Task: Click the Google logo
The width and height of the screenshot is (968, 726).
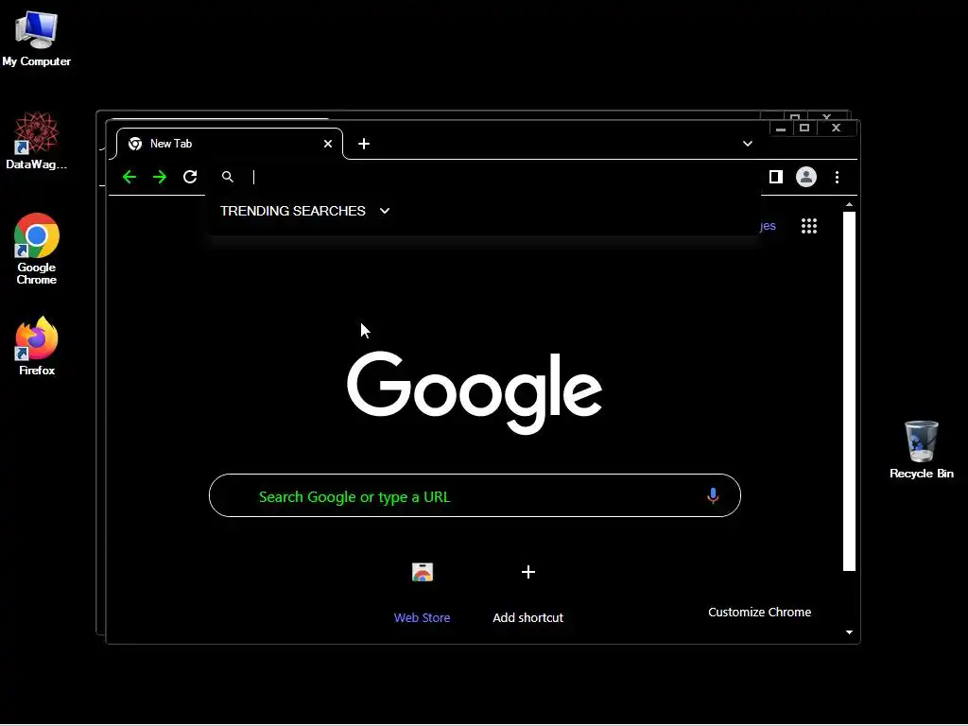Action: coord(475,392)
